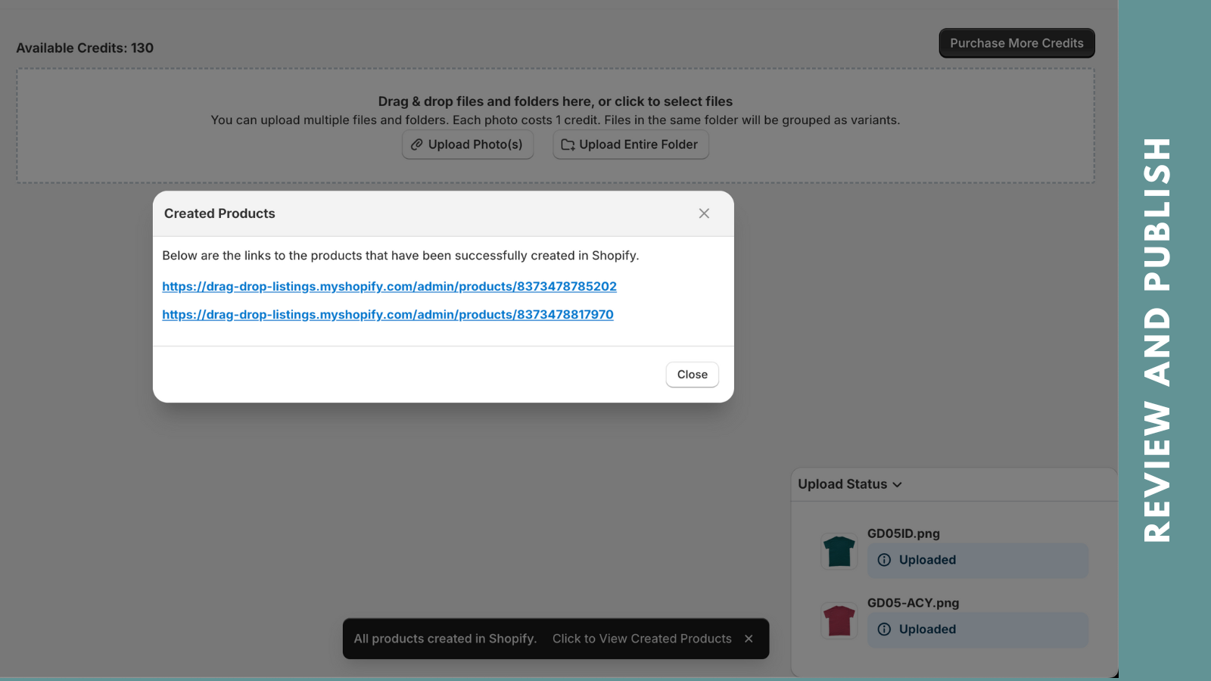Click the Purchase More Credits button

(x=1016, y=43)
